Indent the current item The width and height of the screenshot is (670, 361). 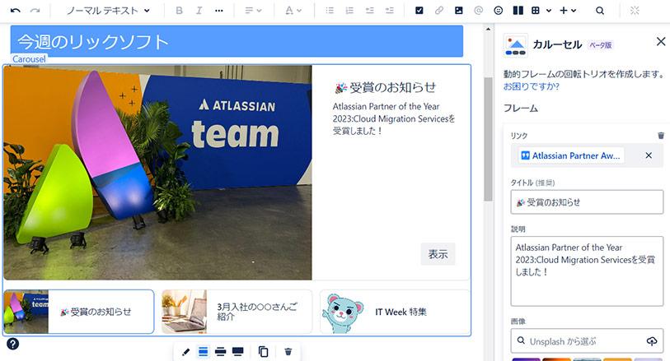tap(389, 11)
